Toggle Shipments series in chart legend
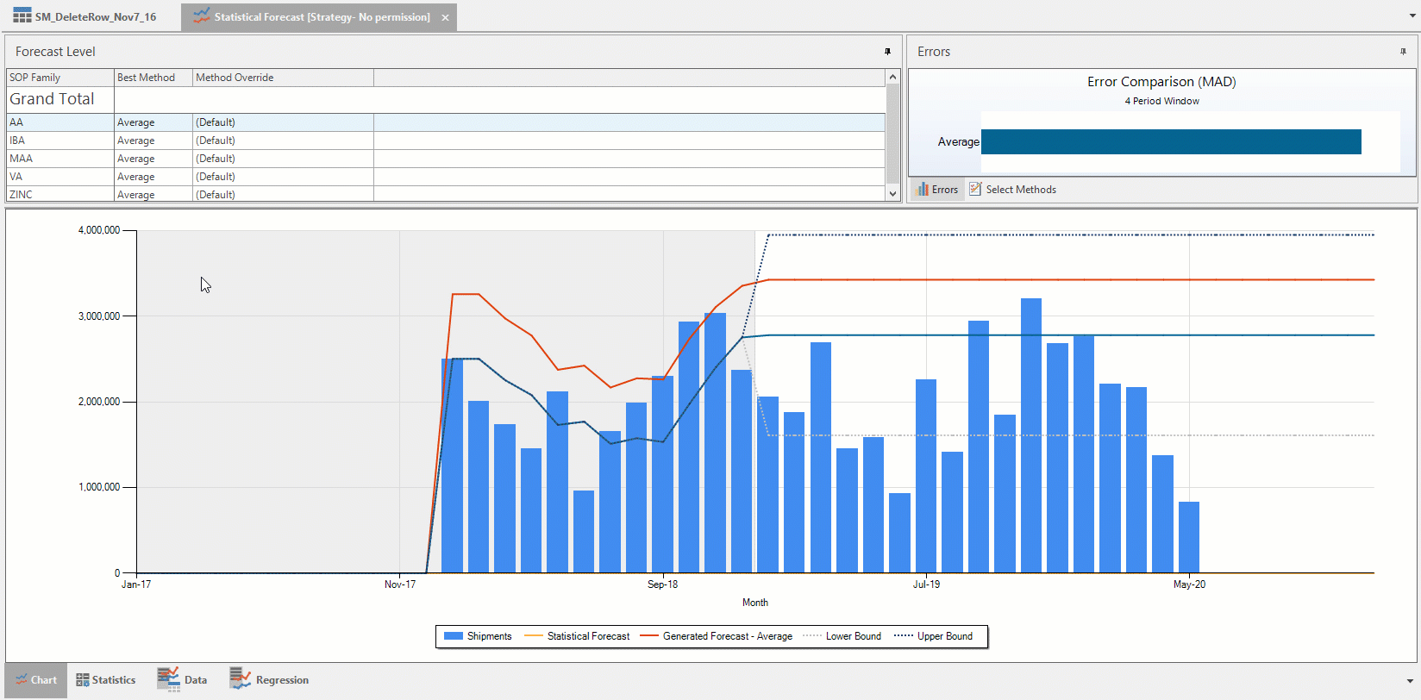Image resolution: width=1421 pixels, height=700 pixels. click(478, 636)
